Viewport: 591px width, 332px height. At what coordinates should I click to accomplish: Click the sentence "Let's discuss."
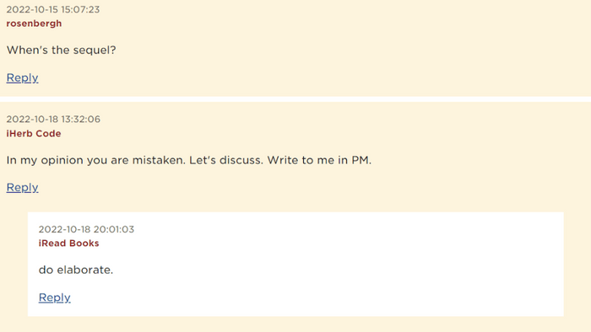(x=226, y=160)
